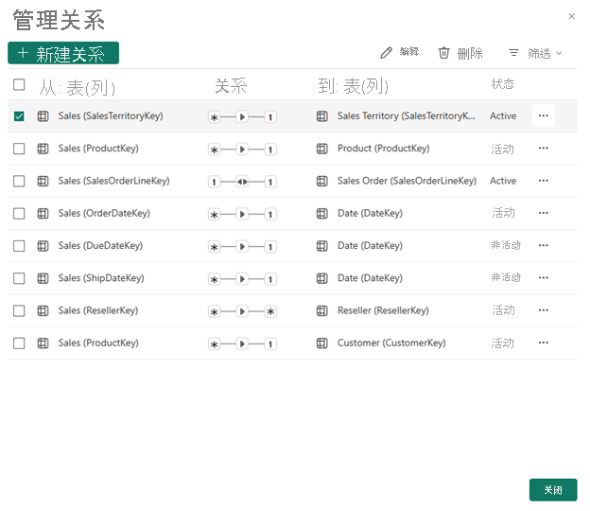Uncheck the Sales (SalesTerritoryKey) row checkbox
This screenshot has width=590, height=511.
click(x=19, y=116)
